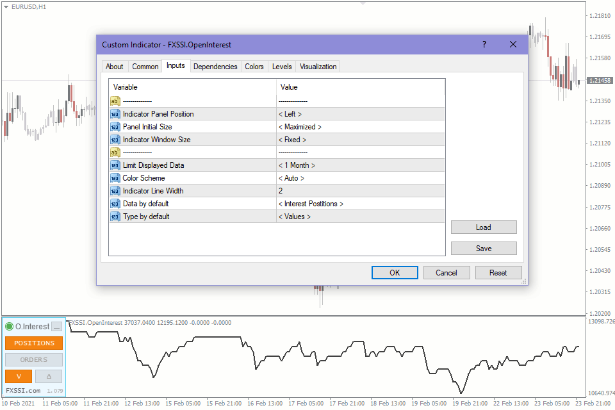Viewport: 615px width, 410px height.
Task: Click icon beside Indicator Line Width
Action: 115,191
